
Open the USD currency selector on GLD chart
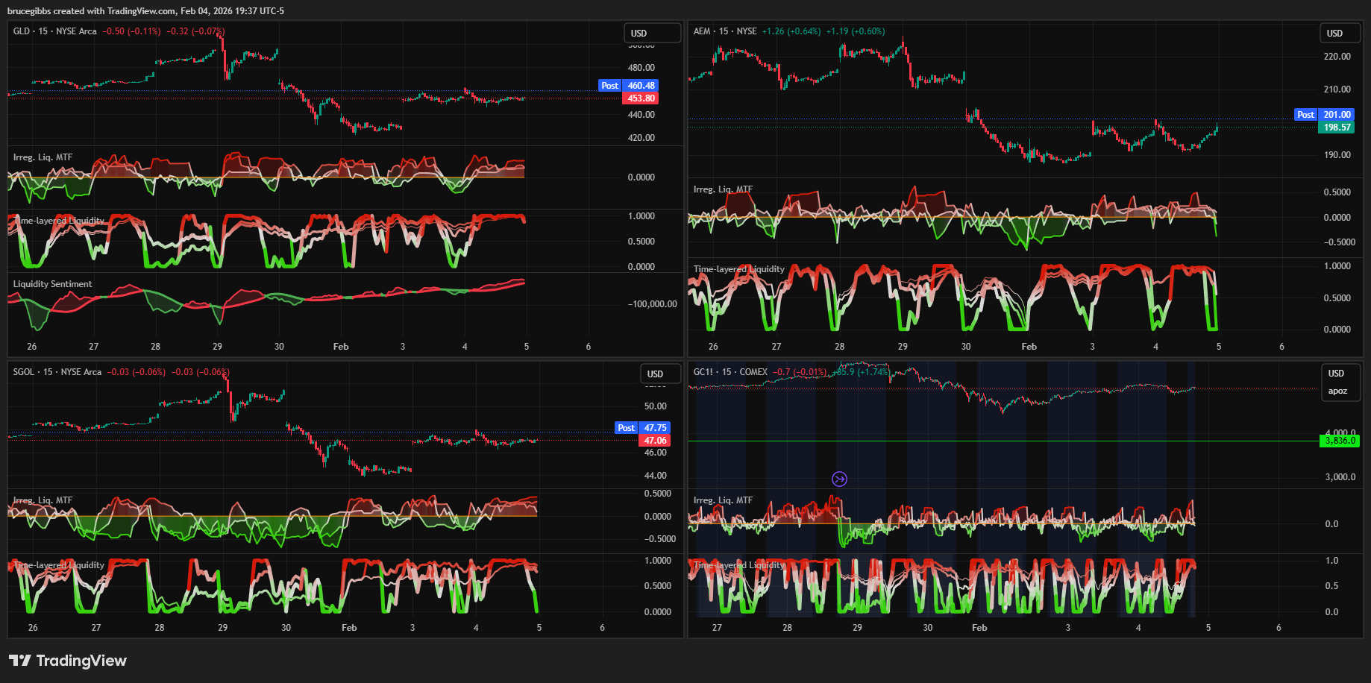651,34
